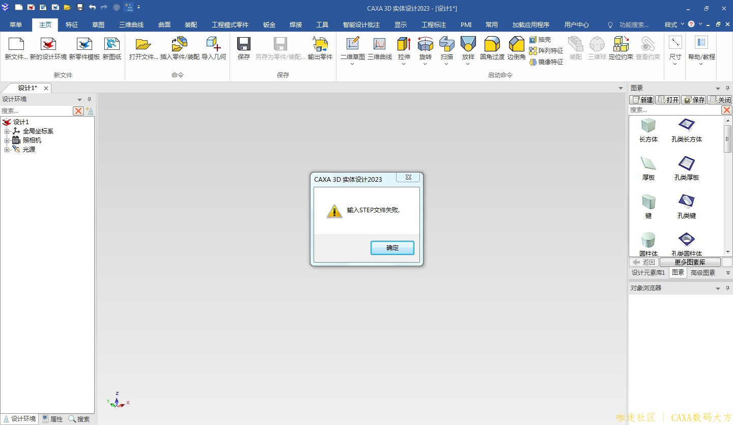
Task: Open 定位约束 positioning constraint tool
Action: coord(621,49)
